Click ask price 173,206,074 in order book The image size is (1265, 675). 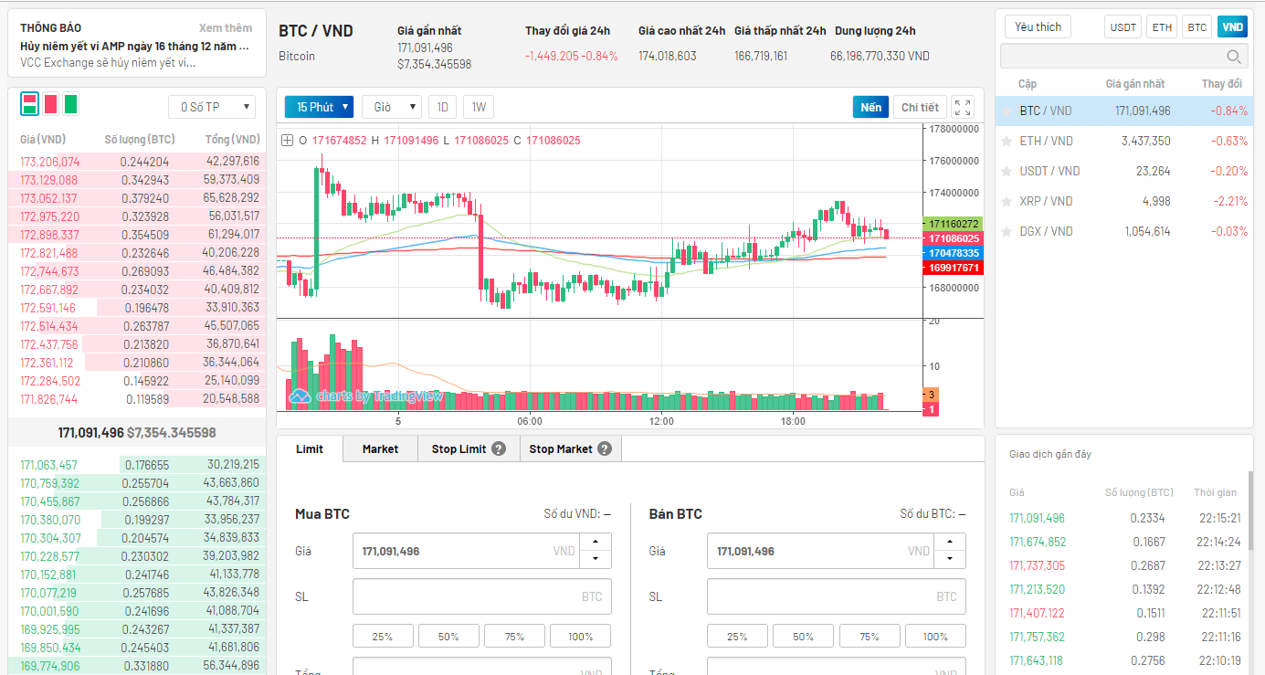[49, 162]
